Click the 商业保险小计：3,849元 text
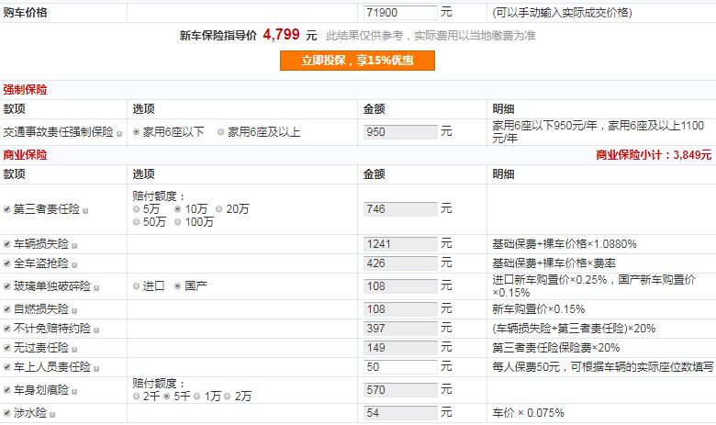The width and height of the screenshot is (716, 425). (654, 155)
